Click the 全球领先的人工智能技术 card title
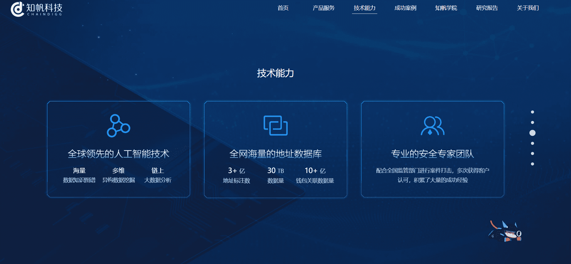 pos(119,154)
